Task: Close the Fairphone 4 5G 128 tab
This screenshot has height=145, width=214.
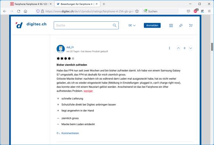Action: (51, 4)
